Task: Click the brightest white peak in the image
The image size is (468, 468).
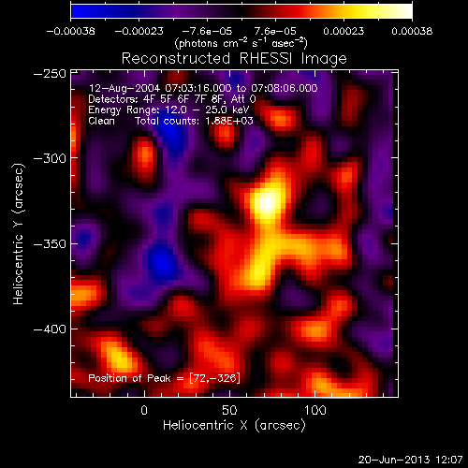Action: point(267,203)
